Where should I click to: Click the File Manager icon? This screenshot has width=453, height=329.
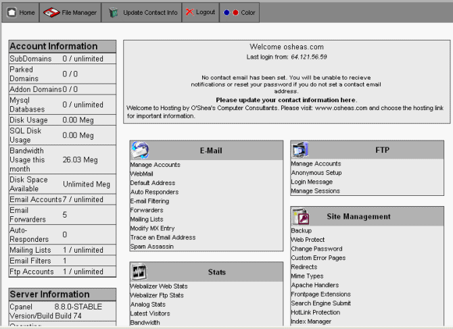51,12
